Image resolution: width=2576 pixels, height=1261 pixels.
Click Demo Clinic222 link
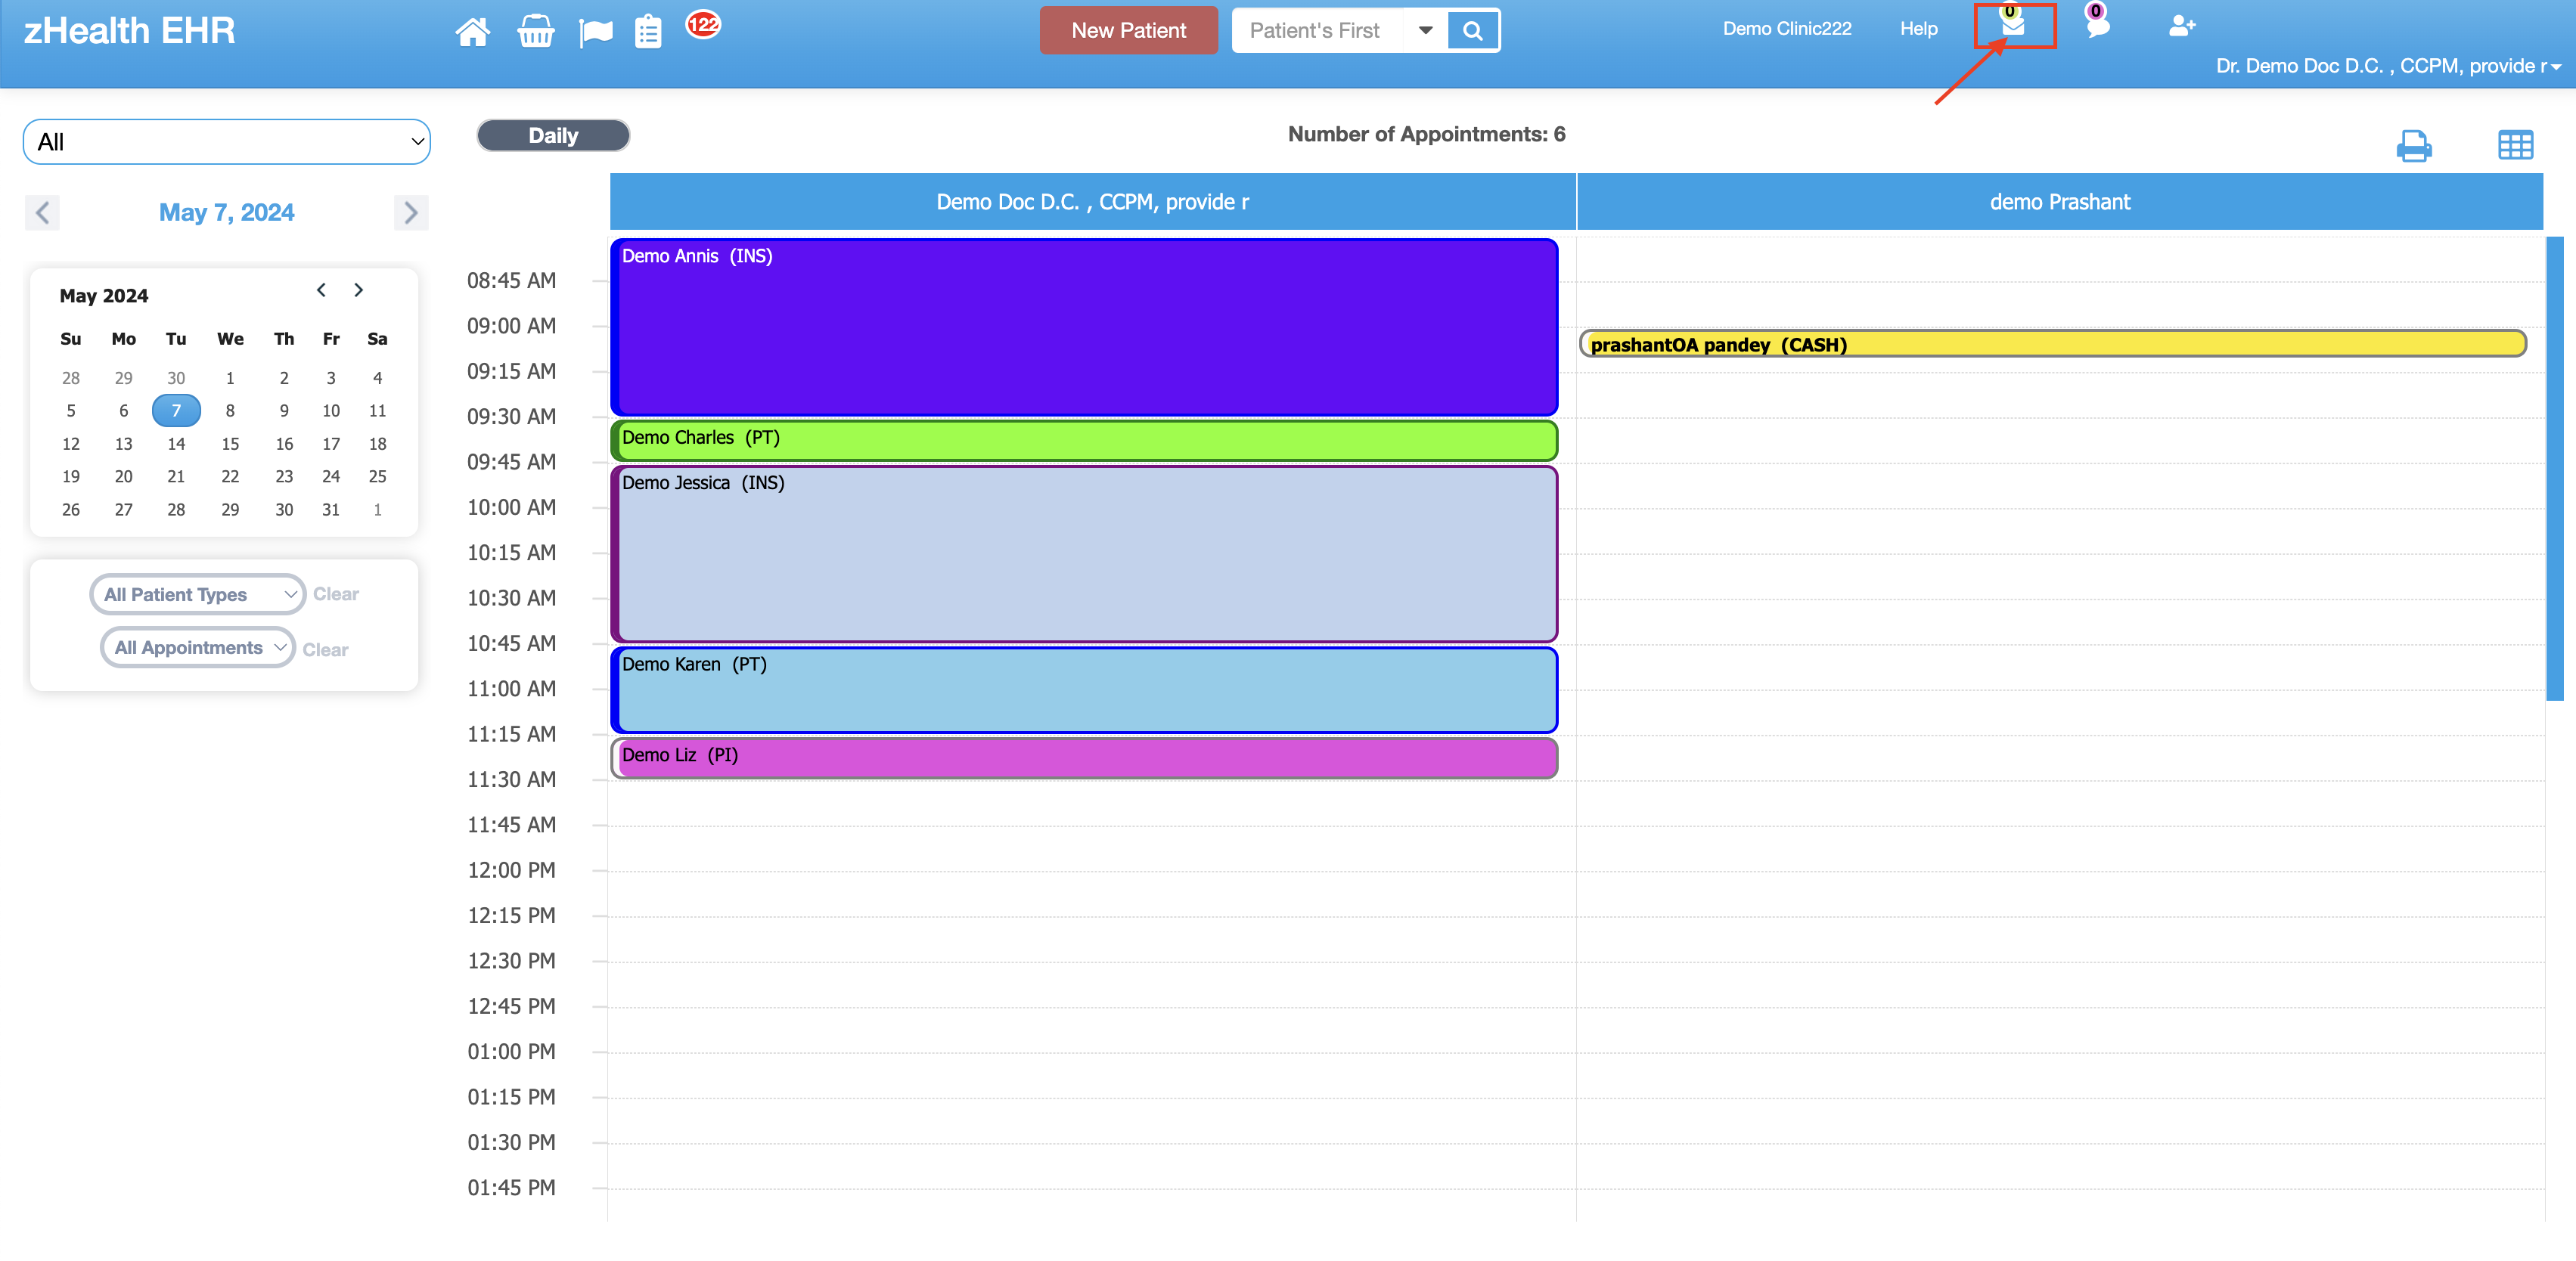coord(1787,29)
